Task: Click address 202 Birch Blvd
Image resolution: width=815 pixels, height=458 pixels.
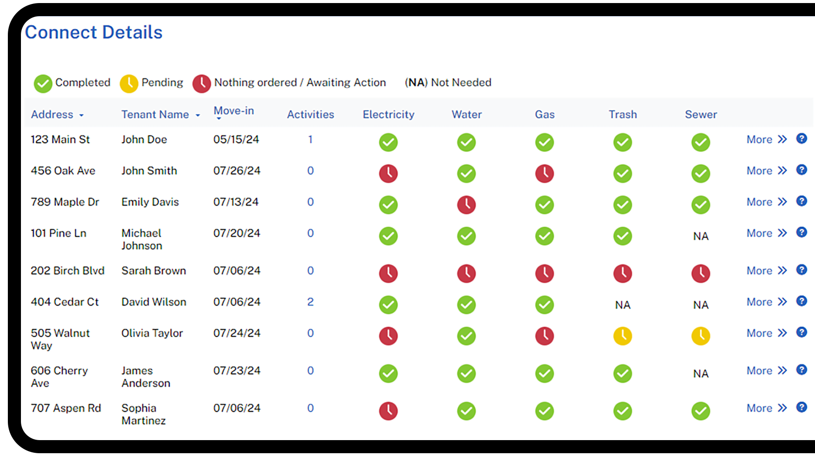Action: 67,270
